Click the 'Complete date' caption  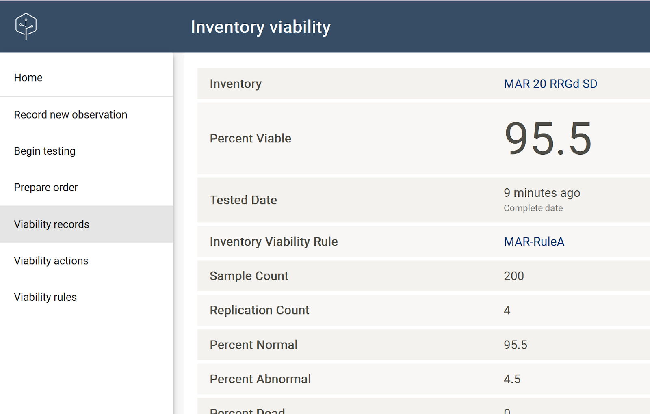point(533,208)
